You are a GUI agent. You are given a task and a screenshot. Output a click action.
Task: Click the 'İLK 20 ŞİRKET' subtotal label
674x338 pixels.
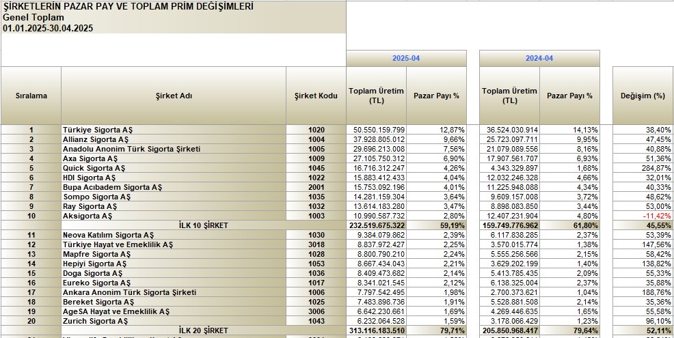click(x=204, y=330)
